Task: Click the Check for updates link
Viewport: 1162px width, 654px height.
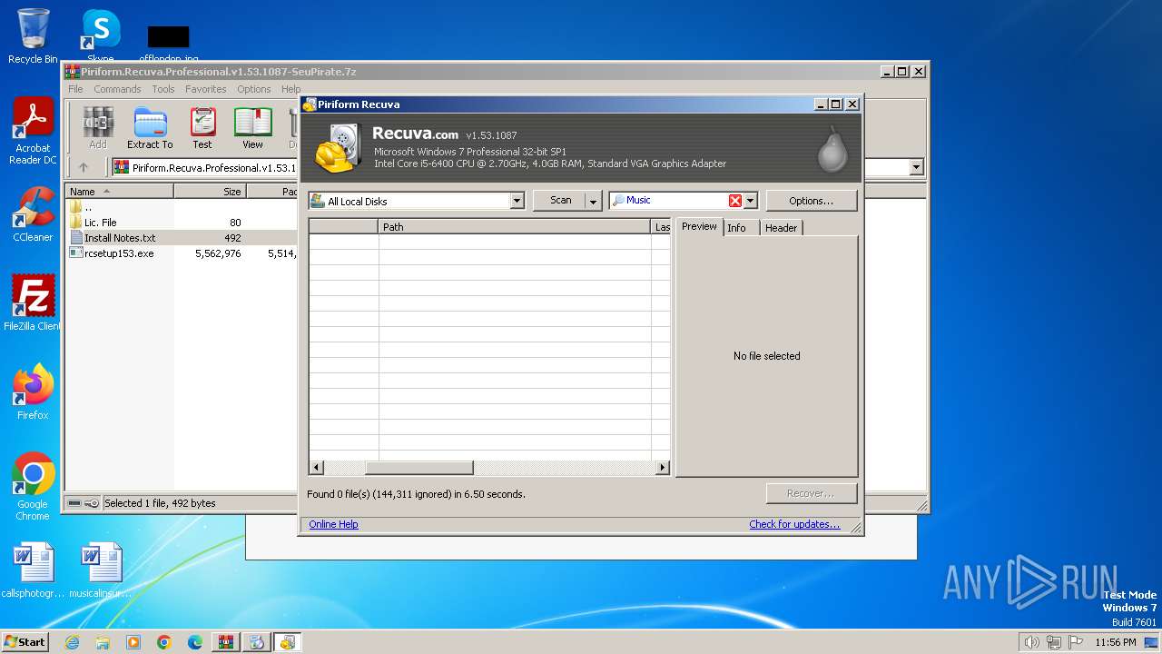Action: [794, 524]
